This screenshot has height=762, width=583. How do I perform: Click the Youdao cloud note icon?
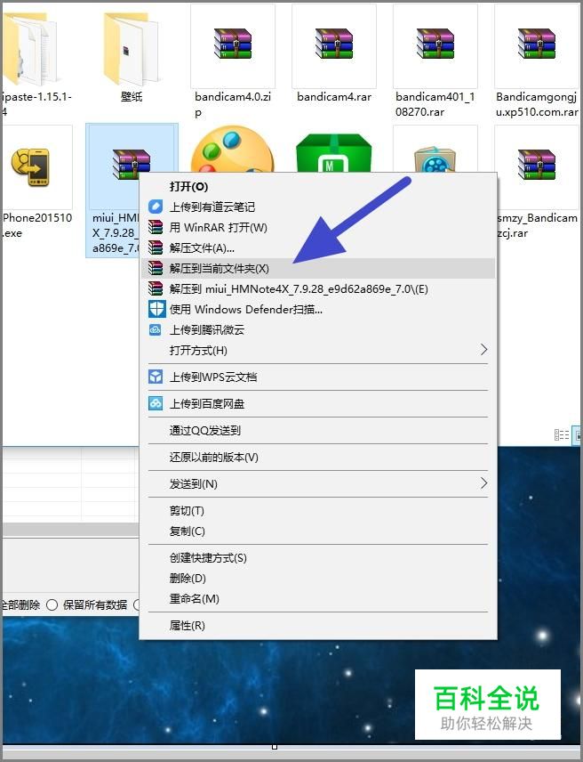click(x=156, y=207)
